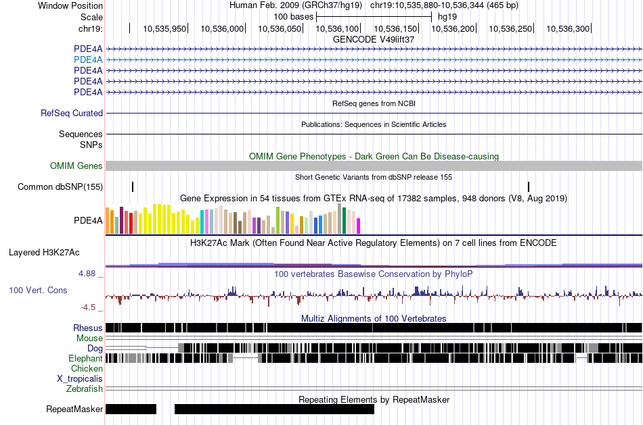Click the Window Position label
Screen dimensions: 643x425
tap(70, 5)
